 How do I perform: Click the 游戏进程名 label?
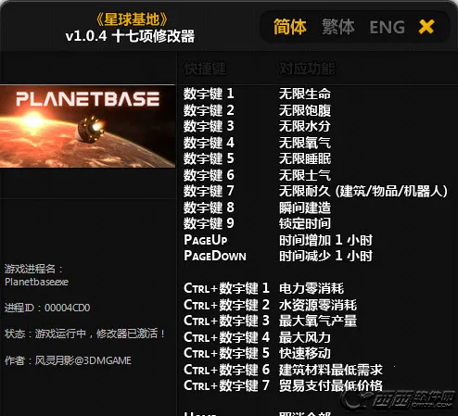click(33, 269)
